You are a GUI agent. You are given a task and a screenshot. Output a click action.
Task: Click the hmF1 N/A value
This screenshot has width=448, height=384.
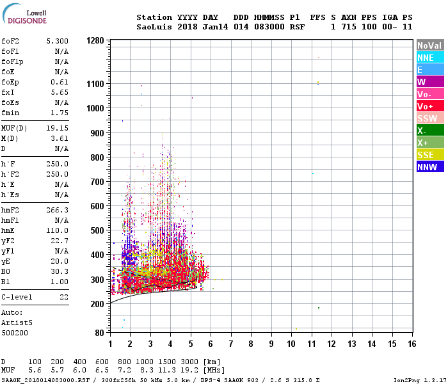click(61, 220)
